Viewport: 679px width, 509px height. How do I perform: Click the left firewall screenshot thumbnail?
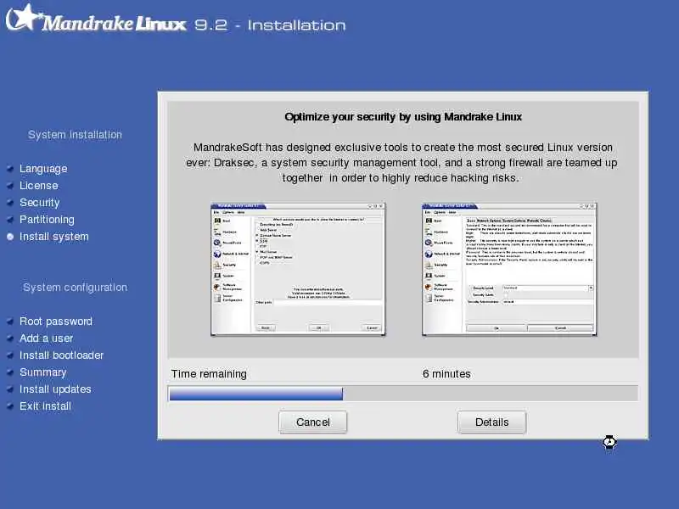[x=298, y=269]
